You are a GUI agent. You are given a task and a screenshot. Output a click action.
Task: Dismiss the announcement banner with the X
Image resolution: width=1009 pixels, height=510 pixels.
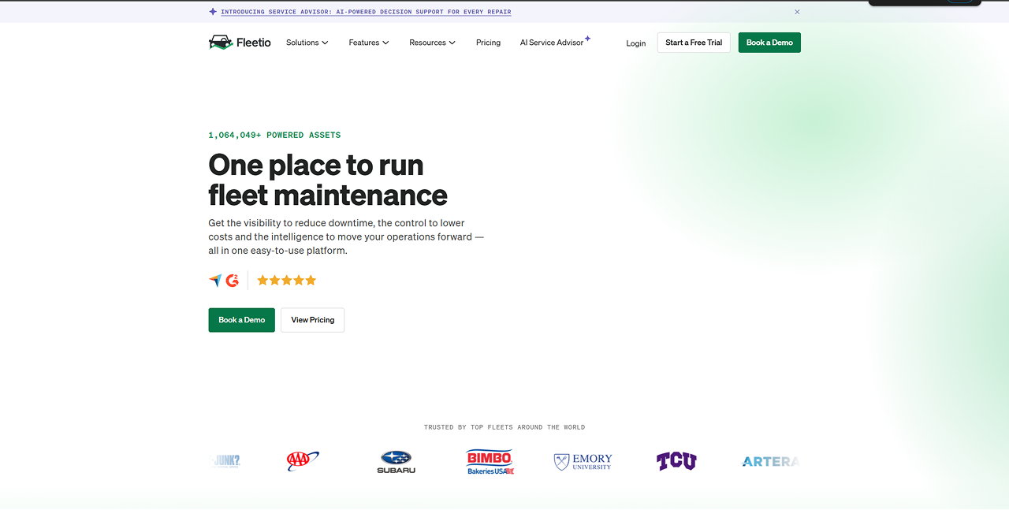tap(797, 12)
